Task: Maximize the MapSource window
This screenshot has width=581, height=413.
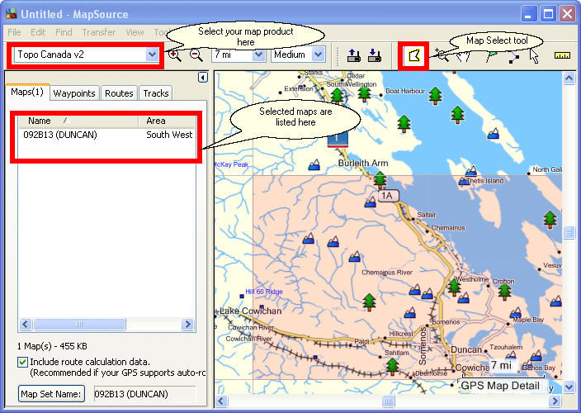Action: 548,14
